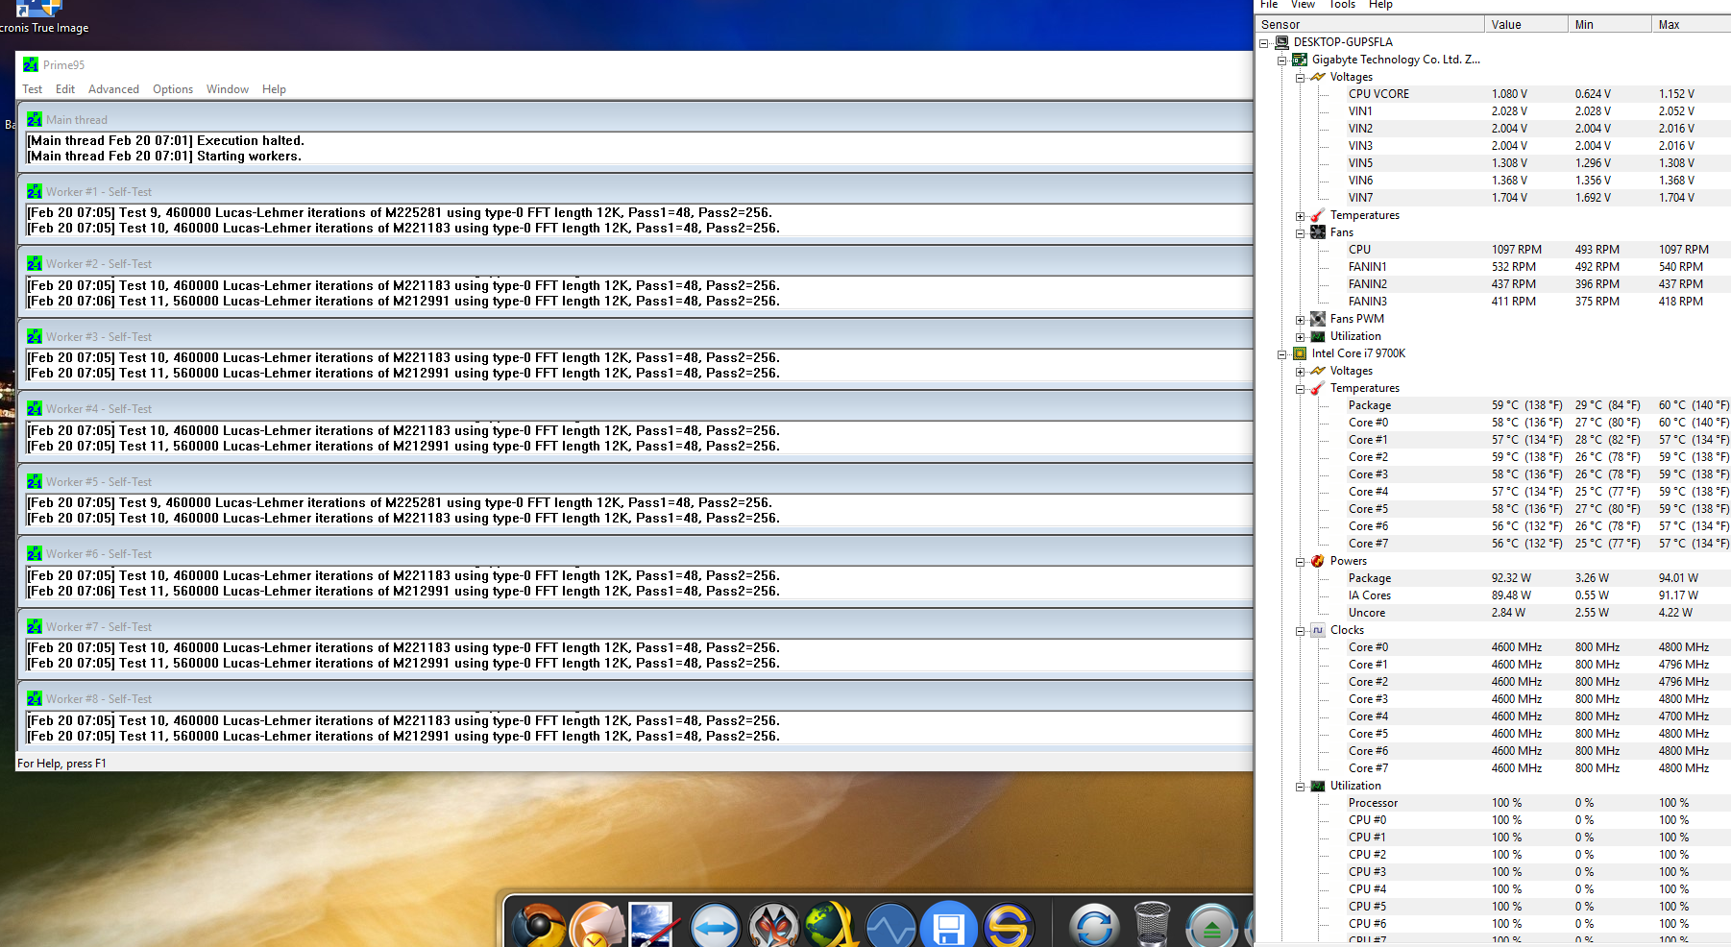Open the blue double-arrow TeamViewer dock icon
Screen dimensions: 1731x947
point(716,927)
